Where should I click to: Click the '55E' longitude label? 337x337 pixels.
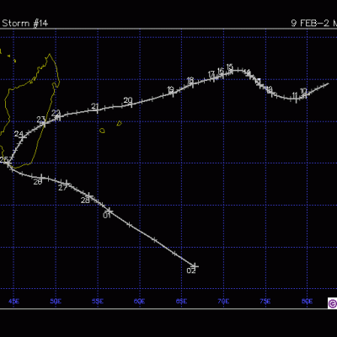(98, 302)
